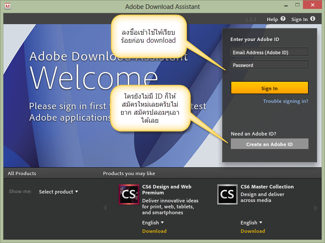Click the All Products header
This screenshot has height=243, width=325.
pyautogui.click(x=22, y=174)
